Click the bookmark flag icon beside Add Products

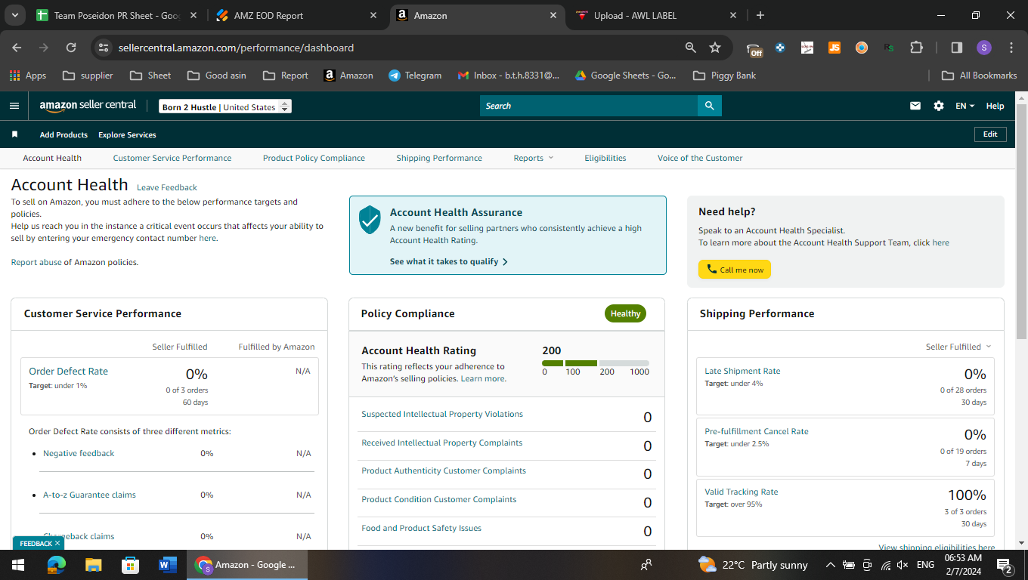click(14, 134)
